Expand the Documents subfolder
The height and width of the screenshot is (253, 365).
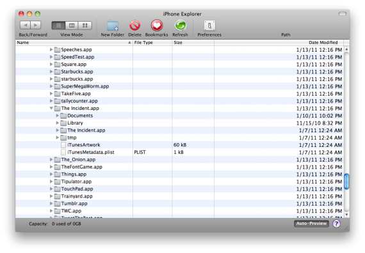[57, 116]
